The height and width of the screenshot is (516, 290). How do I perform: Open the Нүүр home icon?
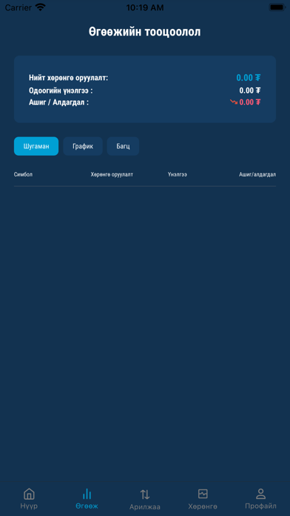[x=29, y=494]
